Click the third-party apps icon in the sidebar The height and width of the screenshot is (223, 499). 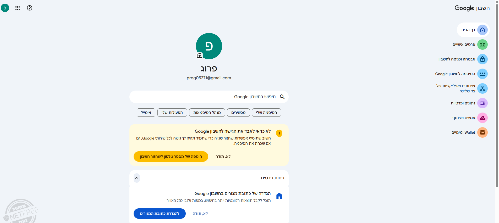[x=482, y=88]
